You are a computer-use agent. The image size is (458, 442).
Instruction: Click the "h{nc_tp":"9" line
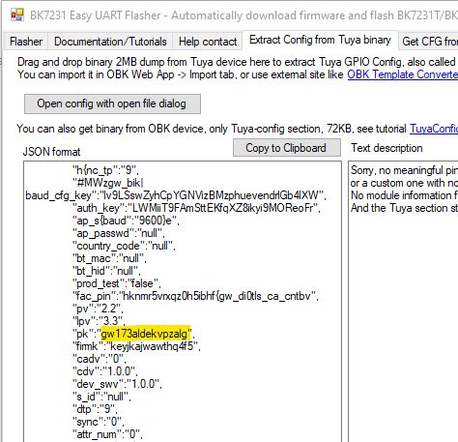(x=105, y=170)
